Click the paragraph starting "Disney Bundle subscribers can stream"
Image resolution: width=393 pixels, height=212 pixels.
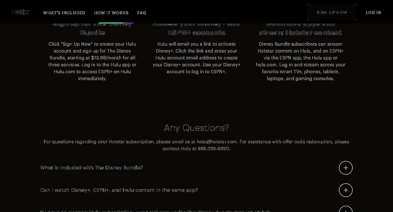301,61
